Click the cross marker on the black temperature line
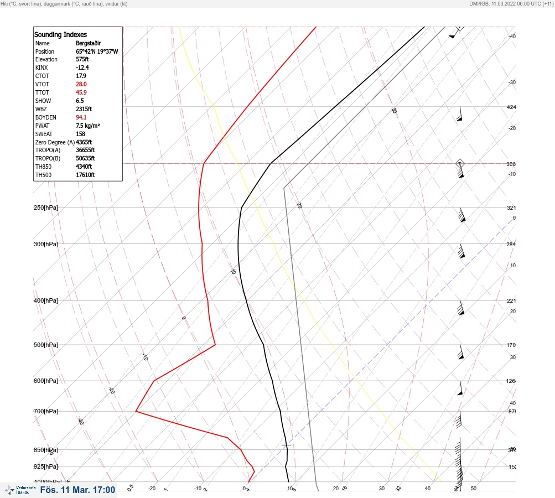Viewport: 555px width, 498px height. pos(286,444)
